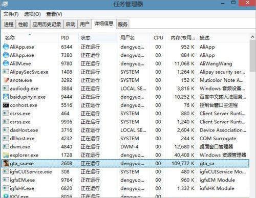Switch to the 用户 tab

click(84, 24)
